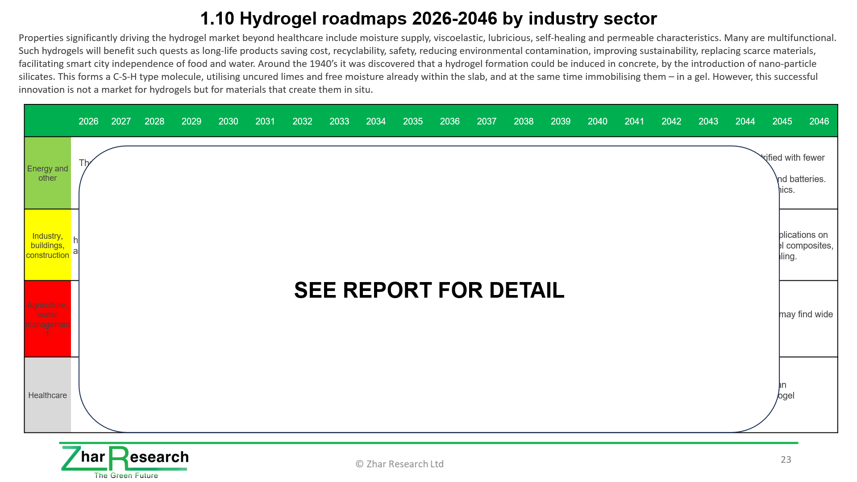Select the red Agriculture, water management cell
The image size is (857, 482).
(x=48, y=319)
